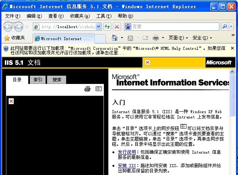Click the print icon in contents pane

click(87, 89)
